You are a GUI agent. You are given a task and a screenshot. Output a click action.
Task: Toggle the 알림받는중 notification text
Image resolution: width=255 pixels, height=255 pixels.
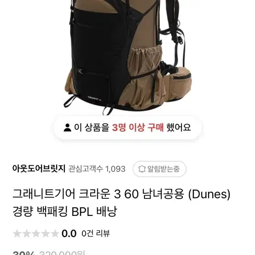click(x=163, y=169)
